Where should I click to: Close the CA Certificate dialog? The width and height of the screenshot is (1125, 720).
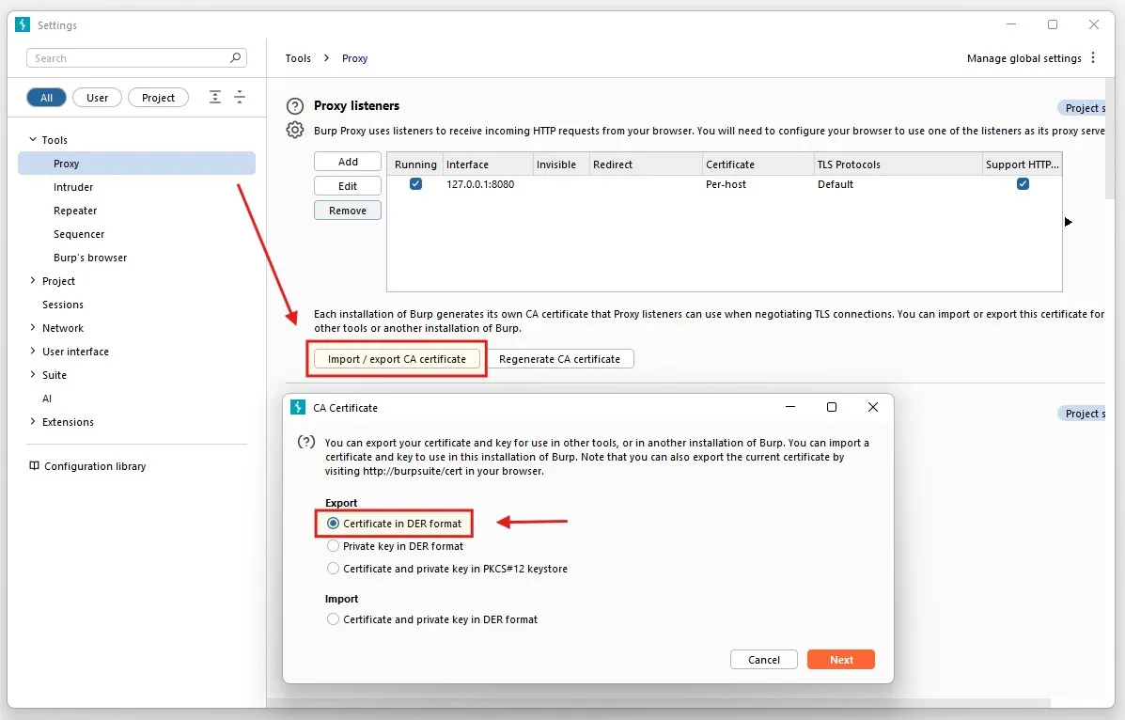click(873, 407)
